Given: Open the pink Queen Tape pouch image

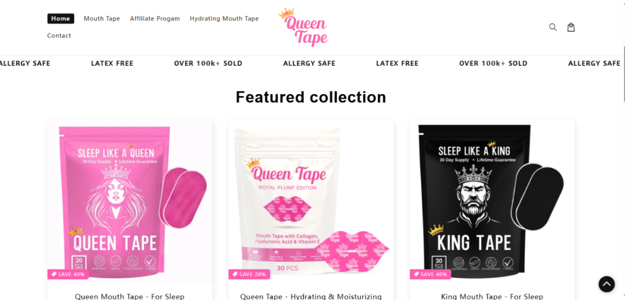Looking at the screenshot, I should (x=130, y=202).
